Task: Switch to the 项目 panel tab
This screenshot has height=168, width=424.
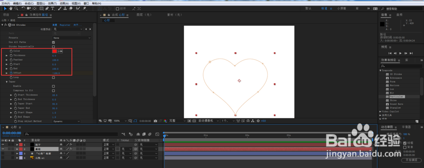Action: (x=6, y=15)
